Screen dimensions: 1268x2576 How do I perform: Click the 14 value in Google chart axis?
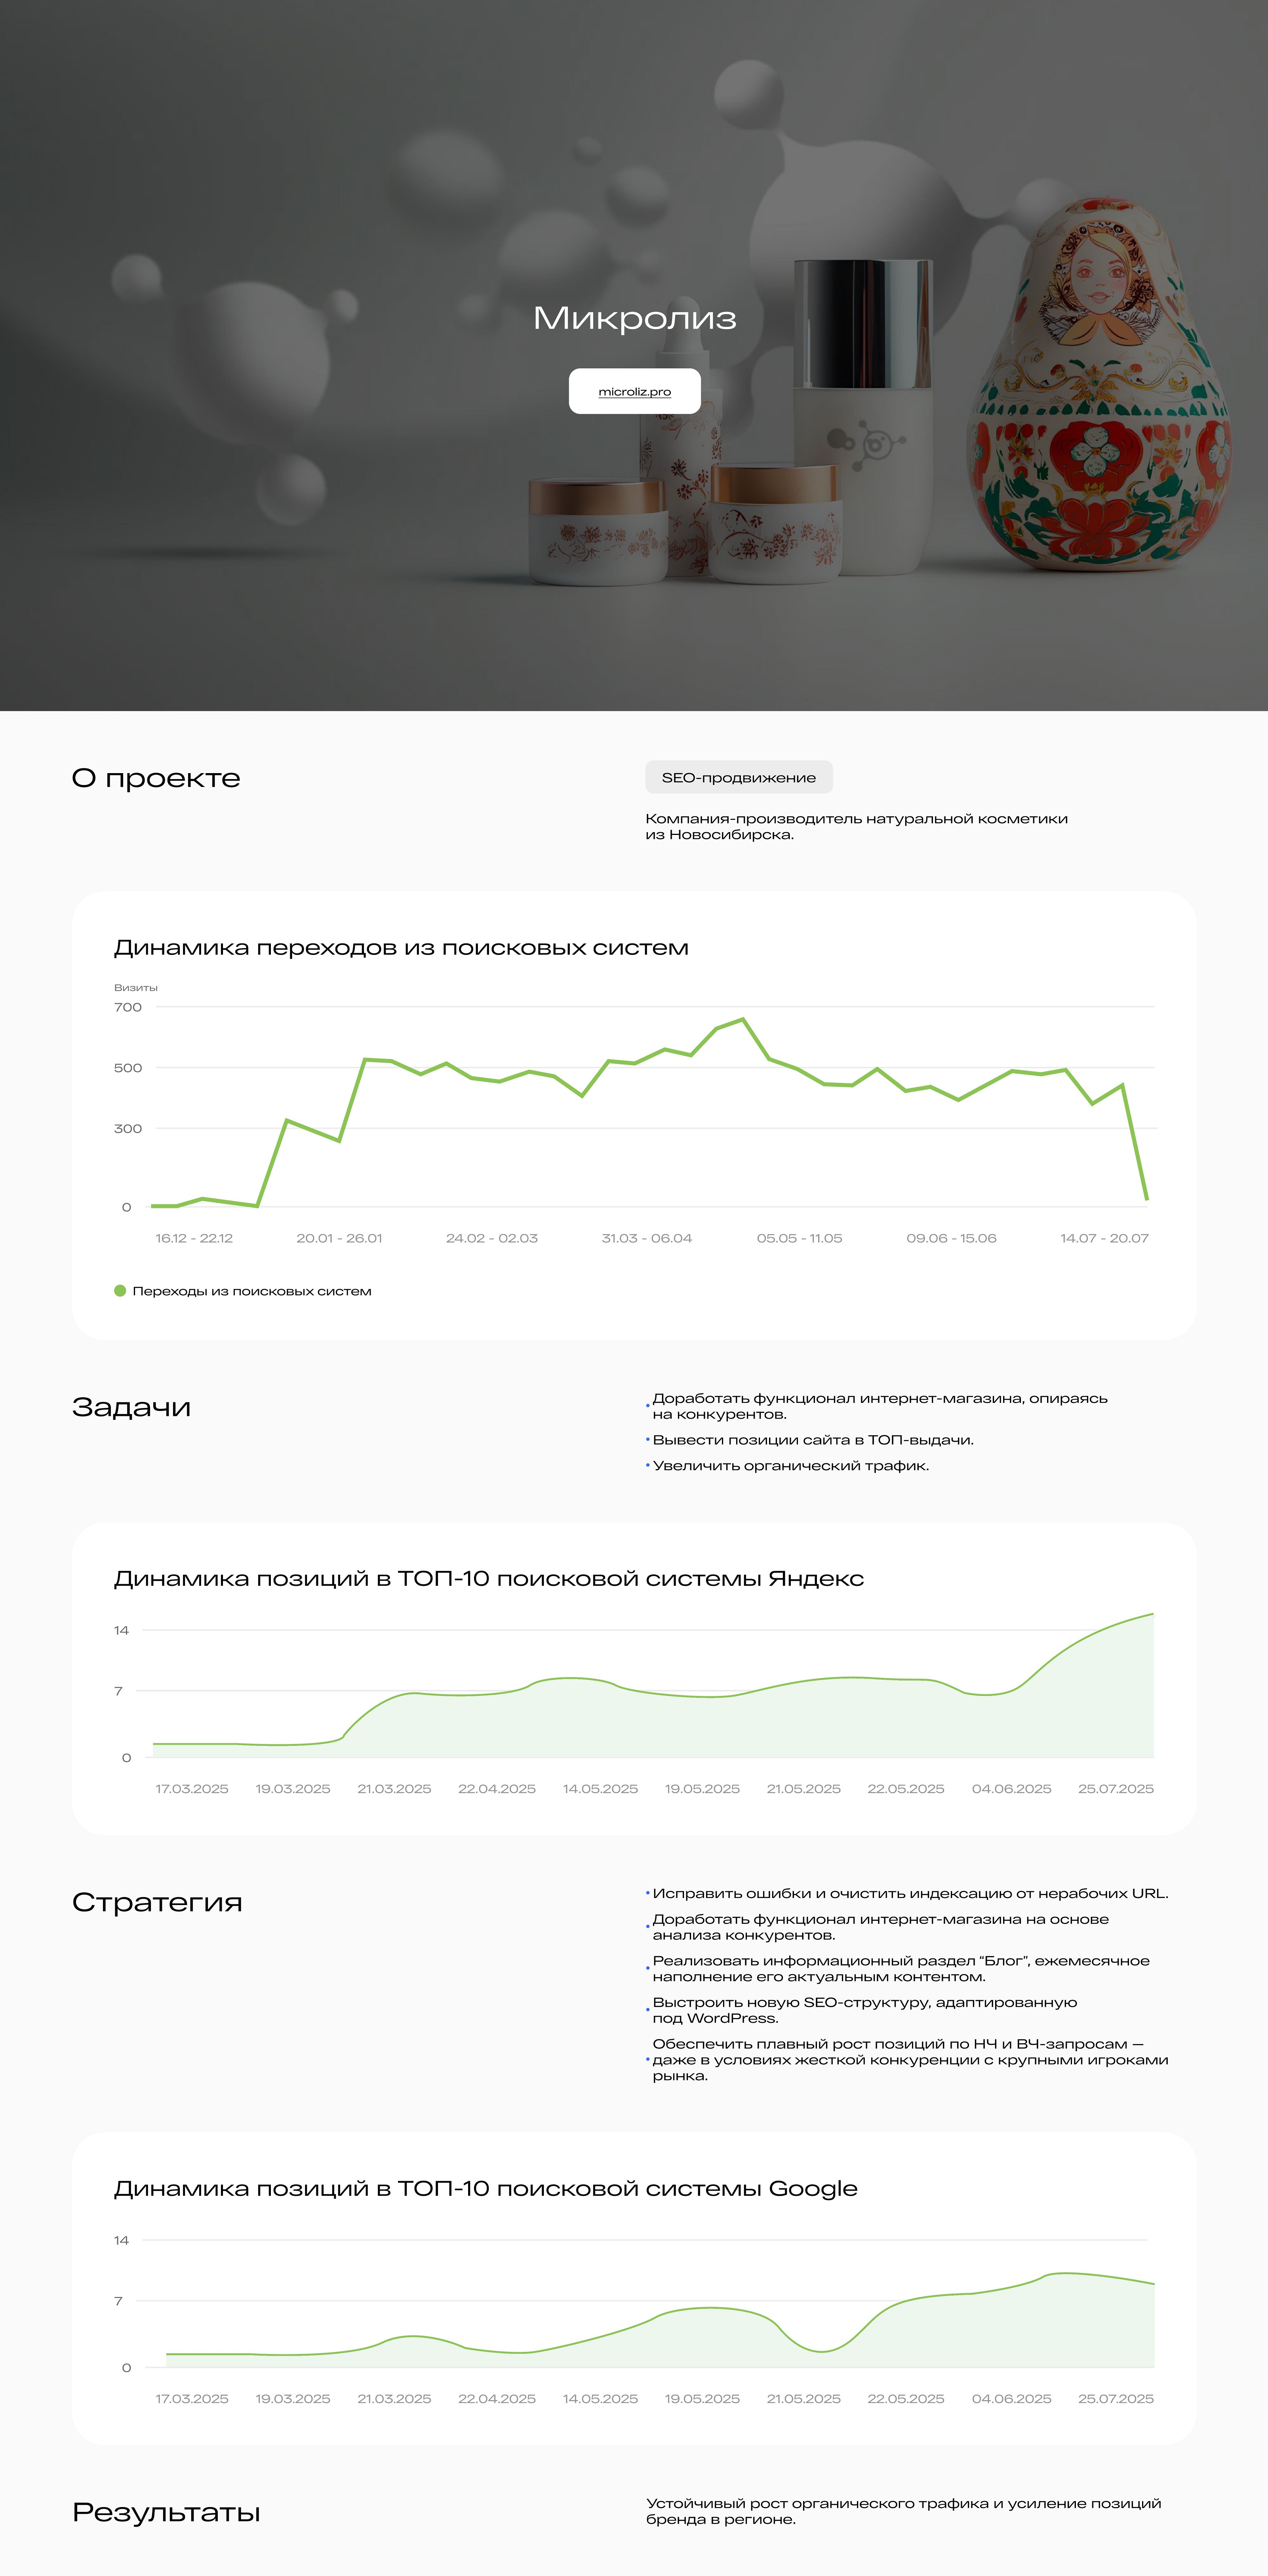pos(122,2240)
